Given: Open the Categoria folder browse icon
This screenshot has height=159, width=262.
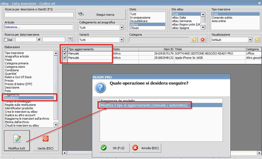Looking at the screenshot, I should pyautogui.click(x=194, y=40).
